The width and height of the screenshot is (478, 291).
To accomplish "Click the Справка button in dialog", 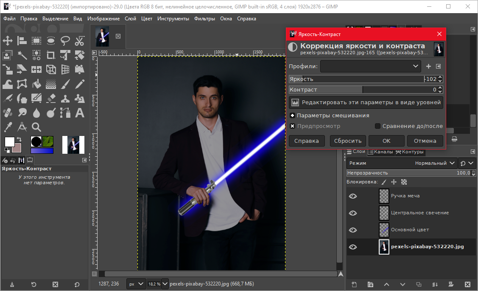I will [x=306, y=141].
